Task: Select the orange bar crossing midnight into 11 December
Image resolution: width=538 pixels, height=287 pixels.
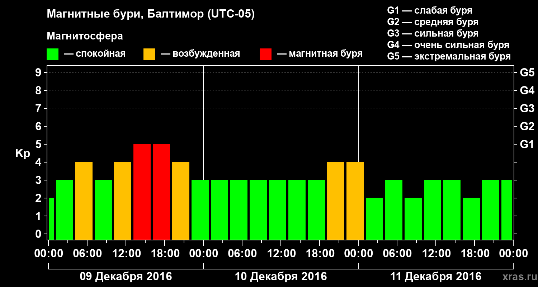Action: point(355,201)
